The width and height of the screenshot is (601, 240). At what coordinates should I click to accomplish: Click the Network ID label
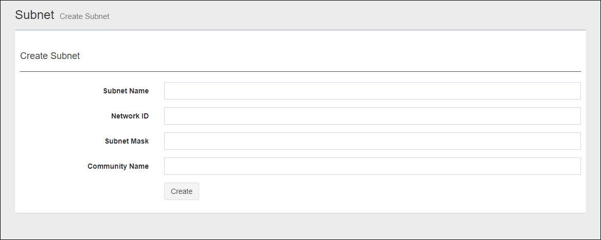(130, 116)
